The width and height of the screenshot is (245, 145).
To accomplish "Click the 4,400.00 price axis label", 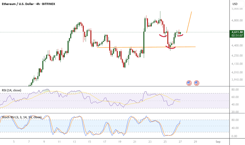I will 237,46.
